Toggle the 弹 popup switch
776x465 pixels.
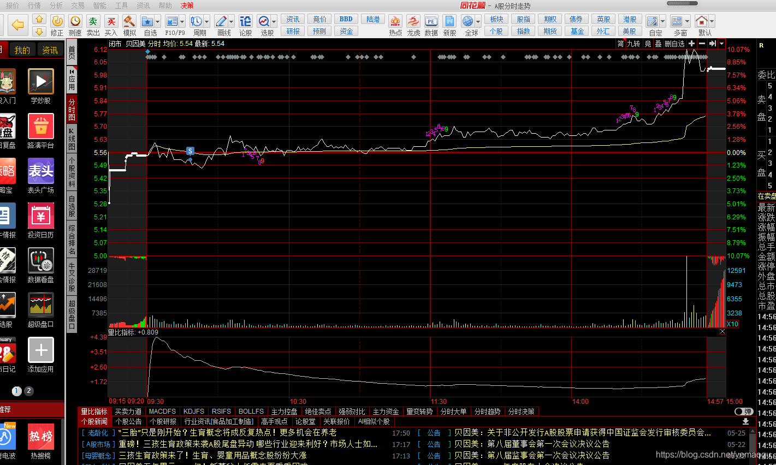pyautogui.click(x=744, y=412)
